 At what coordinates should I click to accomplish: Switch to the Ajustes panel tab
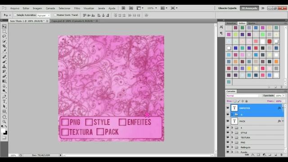[x=252, y=23]
